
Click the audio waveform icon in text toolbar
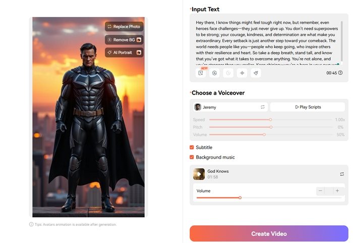click(x=242, y=73)
